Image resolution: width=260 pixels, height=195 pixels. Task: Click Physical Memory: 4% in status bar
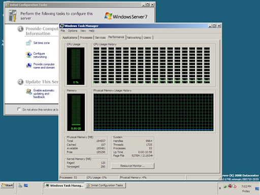tap(133, 178)
